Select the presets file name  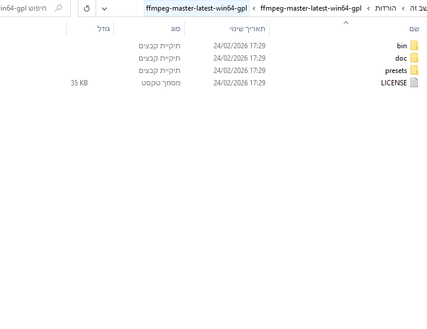[x=396, y=71]
